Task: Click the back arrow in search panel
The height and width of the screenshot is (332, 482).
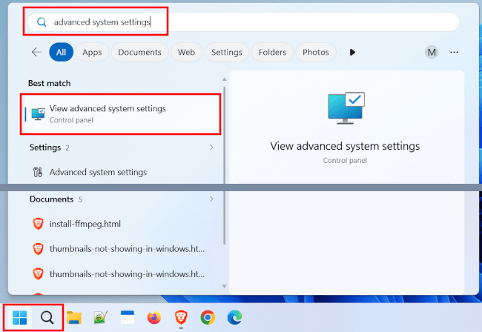Action: 36,52
